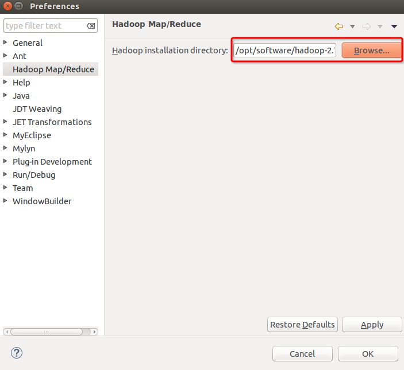Select Plug-in Development in the tree
Image resolution: width=404 pixels, height=370 pixels.
pos(52,162)
